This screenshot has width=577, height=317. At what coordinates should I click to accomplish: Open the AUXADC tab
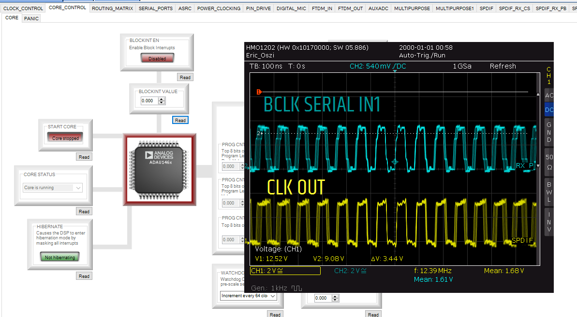tap(378, 8)
